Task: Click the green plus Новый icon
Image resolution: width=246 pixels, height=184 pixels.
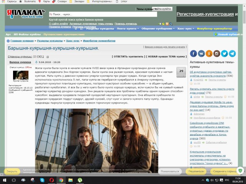Action: [x=216, y=34]
